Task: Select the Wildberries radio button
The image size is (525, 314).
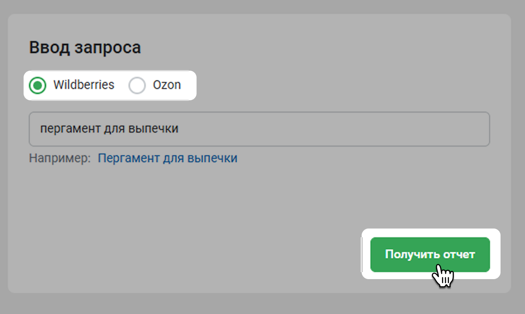Action: click(x=38, y=85)
